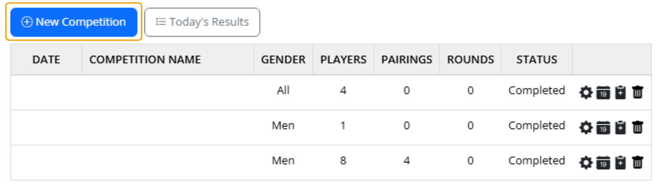The height and width of the screenshot is (196, 663).
Task: Create a New Competition
Action: [74, 22]
